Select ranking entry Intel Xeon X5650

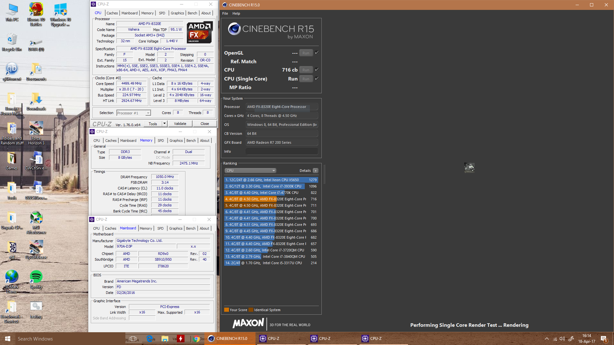pyautogui.click(x=271, y=180)
